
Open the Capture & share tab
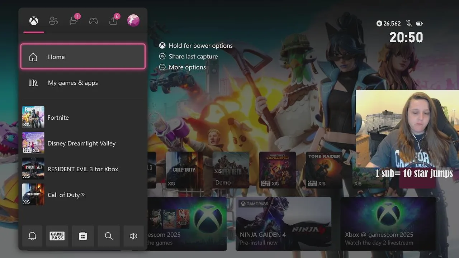114,20
